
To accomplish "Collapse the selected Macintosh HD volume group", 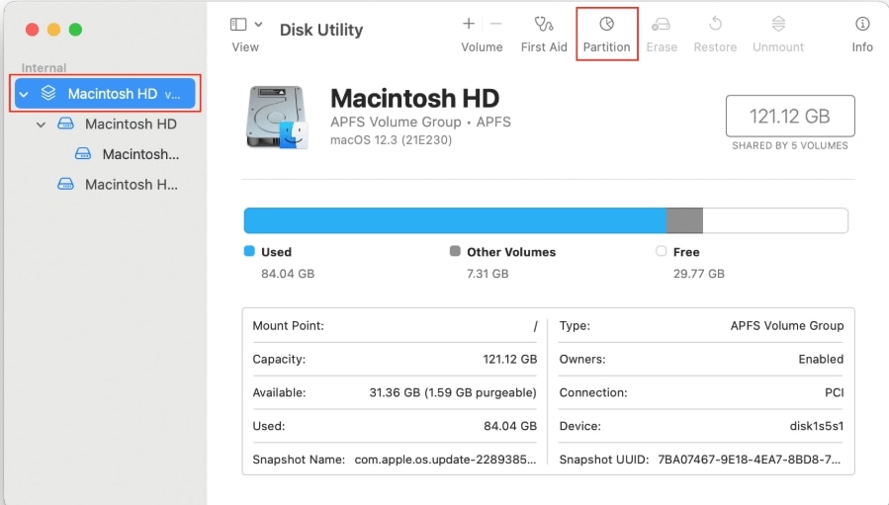I will [x=24, y=94].
